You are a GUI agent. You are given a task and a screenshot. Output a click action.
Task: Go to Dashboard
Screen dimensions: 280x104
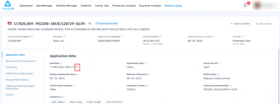[26, 6]
